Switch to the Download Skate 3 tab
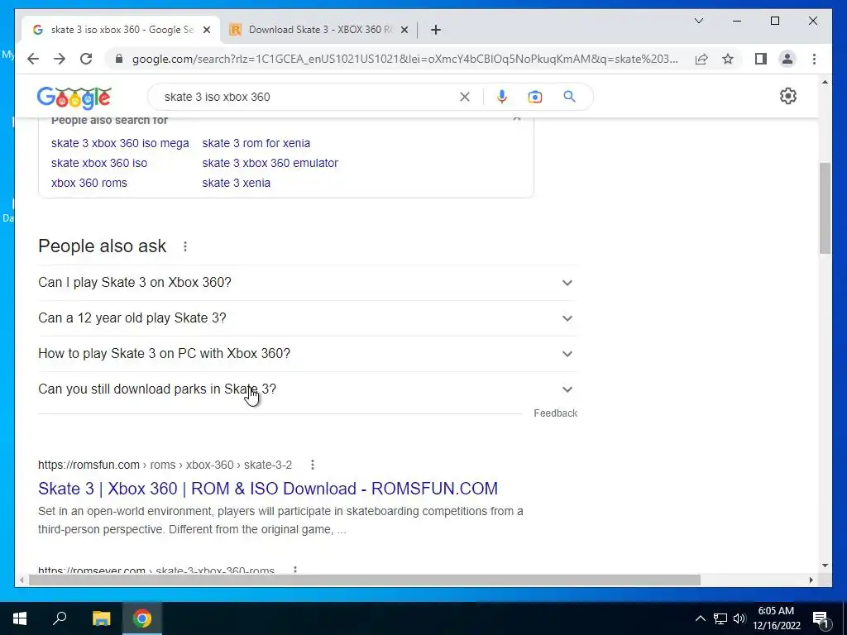847x635 pixels. 318,30
